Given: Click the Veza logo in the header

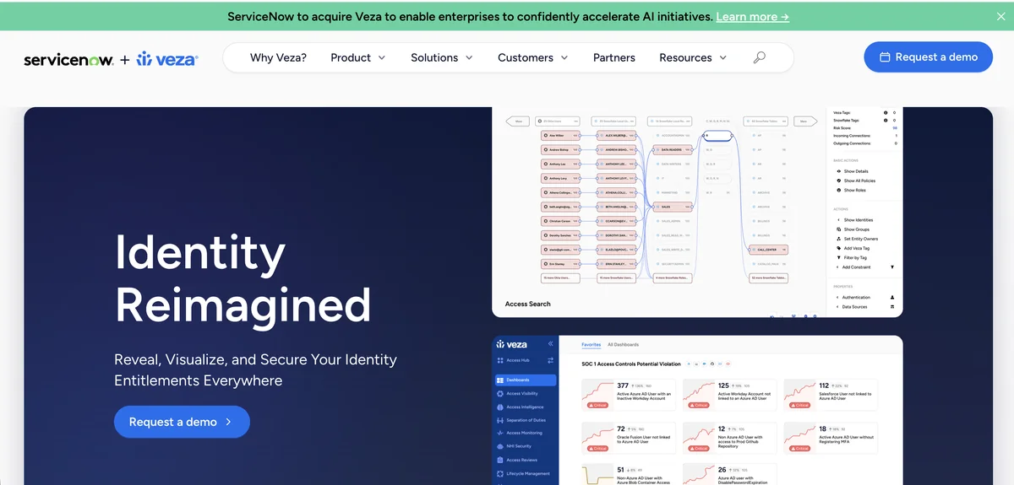Looking at the screenshot, I should coord(167,58).
